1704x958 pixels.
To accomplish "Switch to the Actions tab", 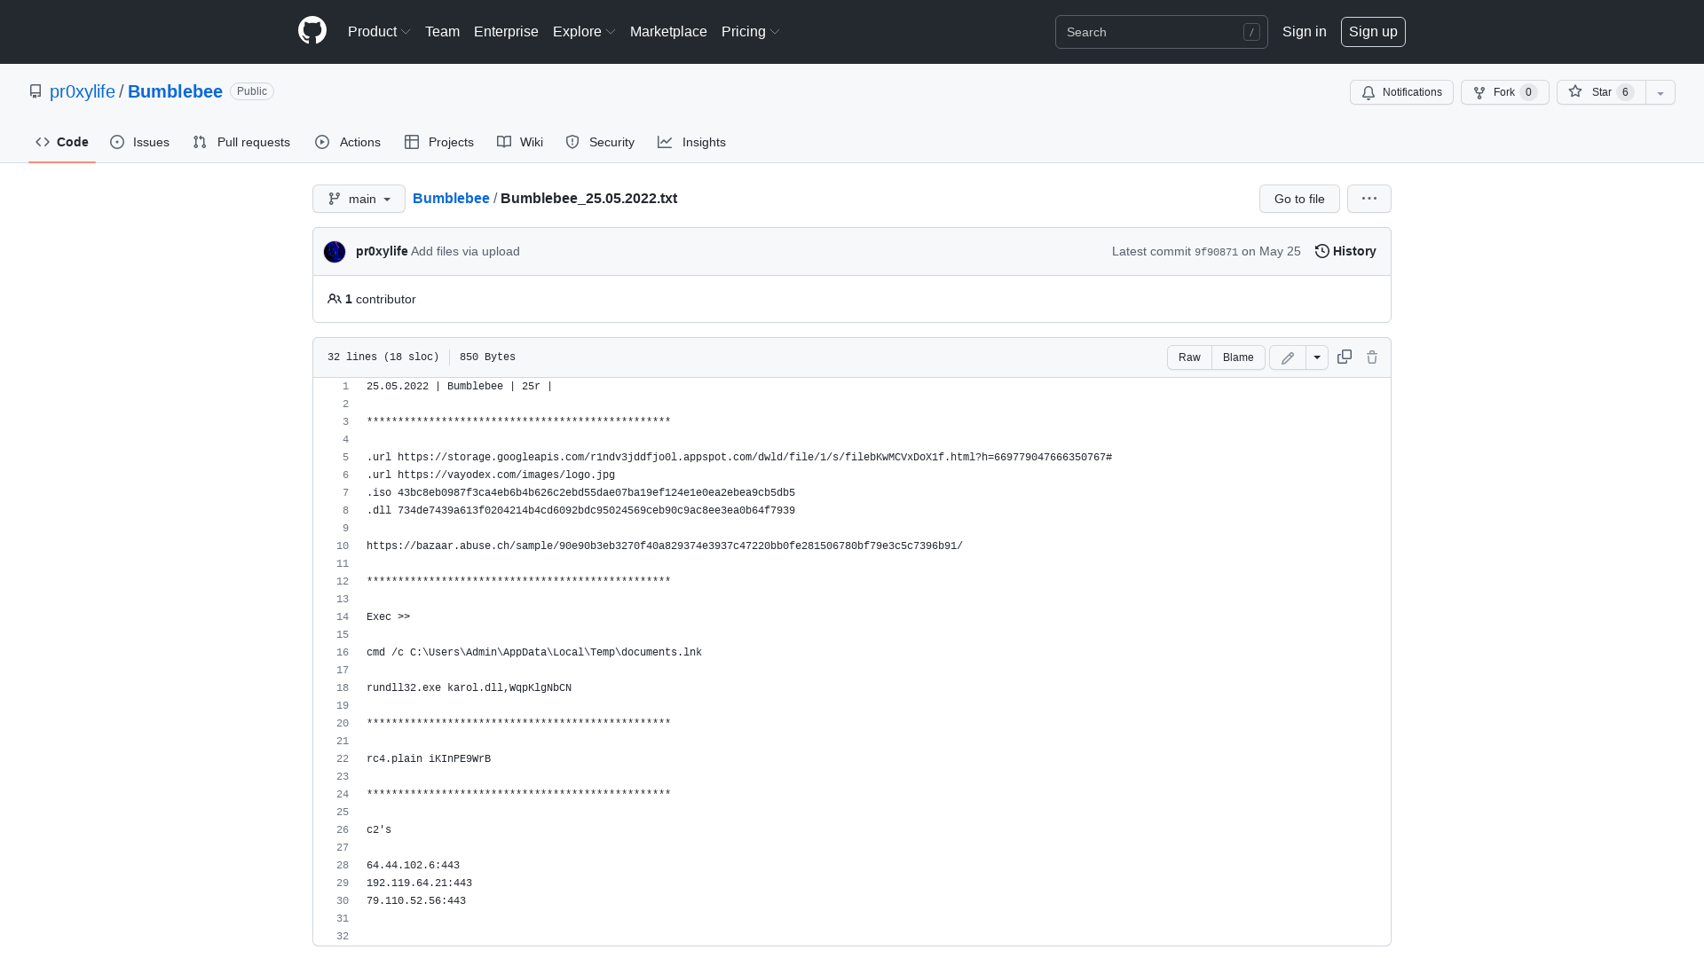I will 348,142.
